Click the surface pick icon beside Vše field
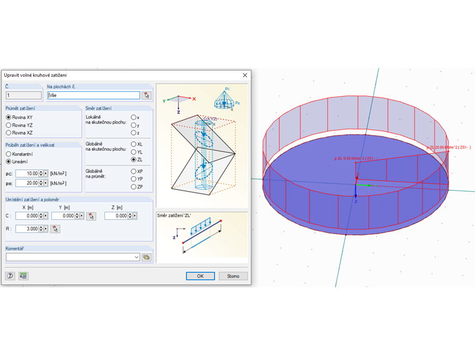This screenshot has height=356, width=475. tap(147, 96)
